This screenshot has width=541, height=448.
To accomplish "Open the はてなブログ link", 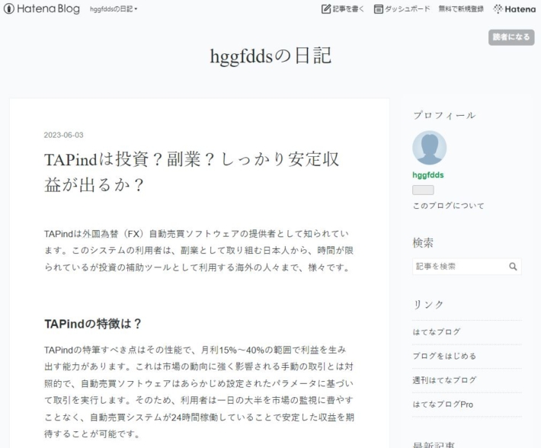I will (437, 331).
